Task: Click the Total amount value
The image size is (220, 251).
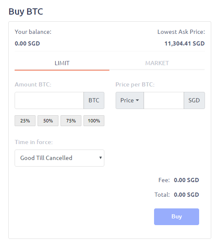Action: (187, 195)
